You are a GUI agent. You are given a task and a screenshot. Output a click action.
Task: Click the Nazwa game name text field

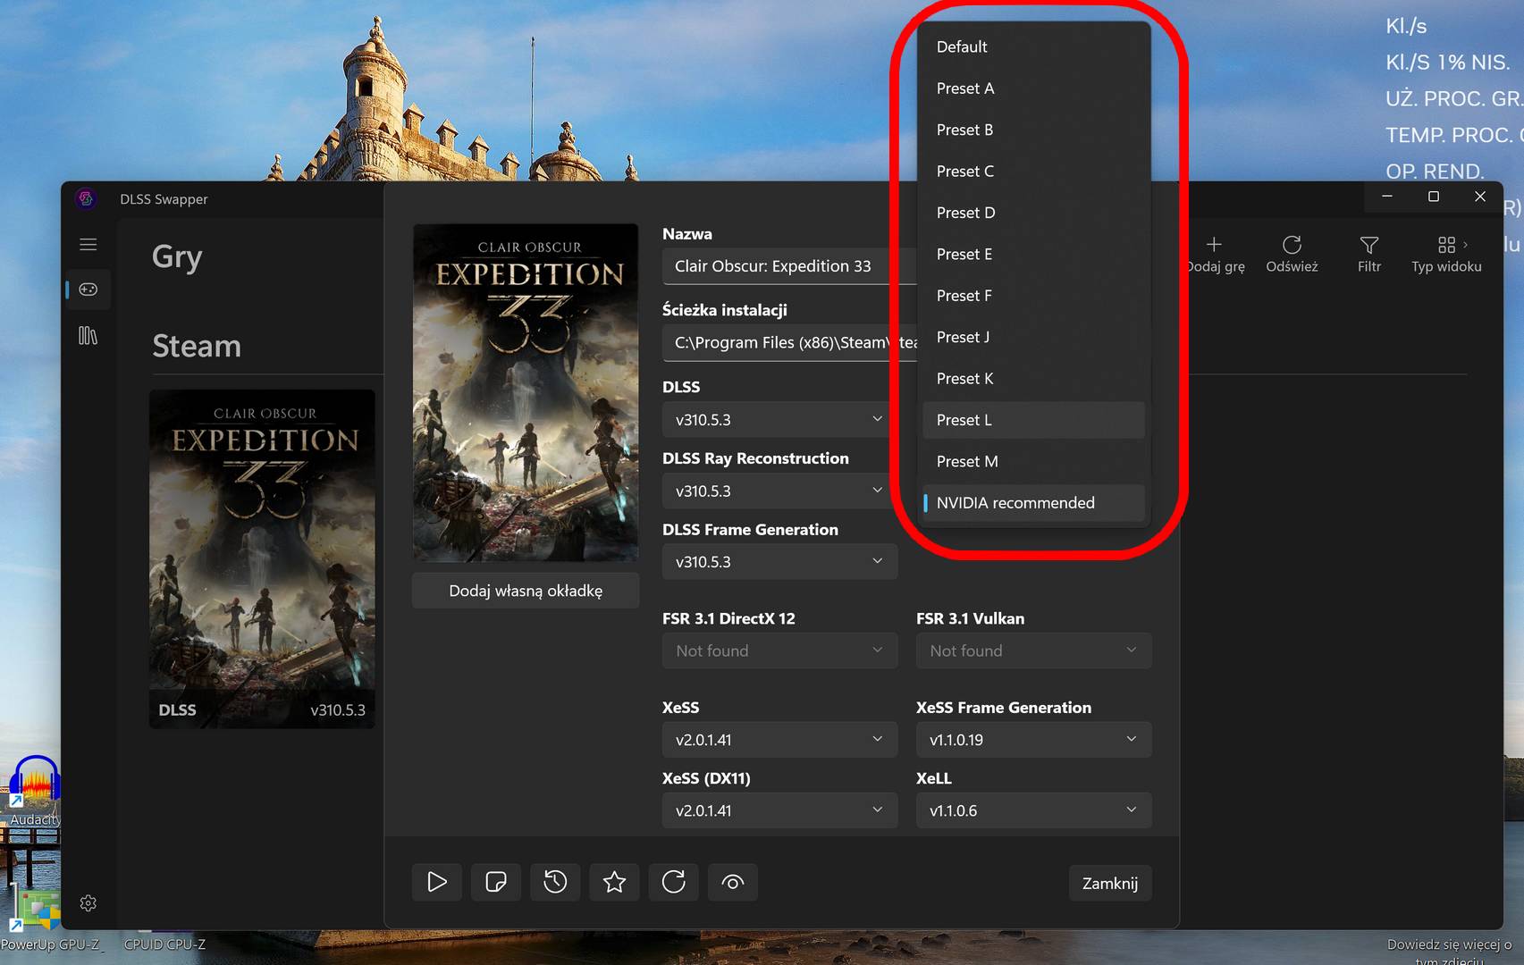(787, 266)
